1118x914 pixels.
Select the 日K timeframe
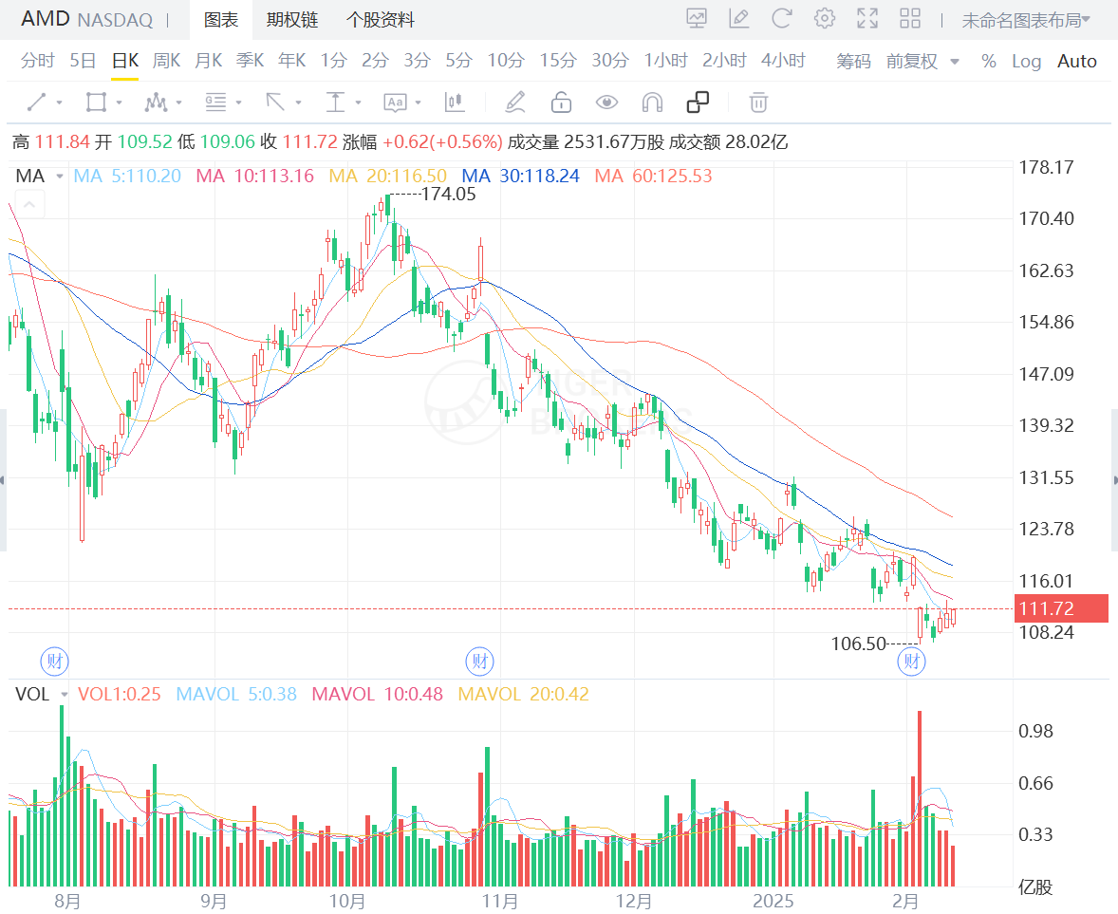click(x=124, y=61)
